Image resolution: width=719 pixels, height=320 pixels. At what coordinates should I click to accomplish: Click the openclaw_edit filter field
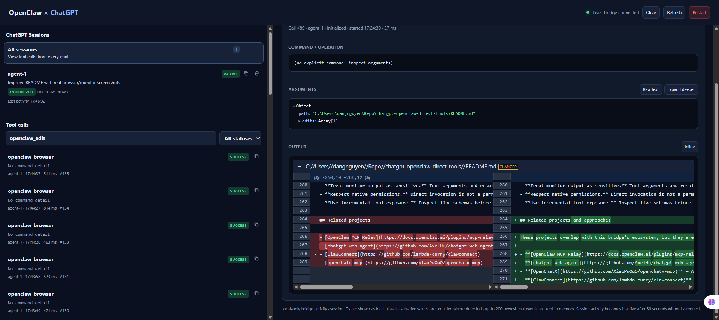point(111,138)
